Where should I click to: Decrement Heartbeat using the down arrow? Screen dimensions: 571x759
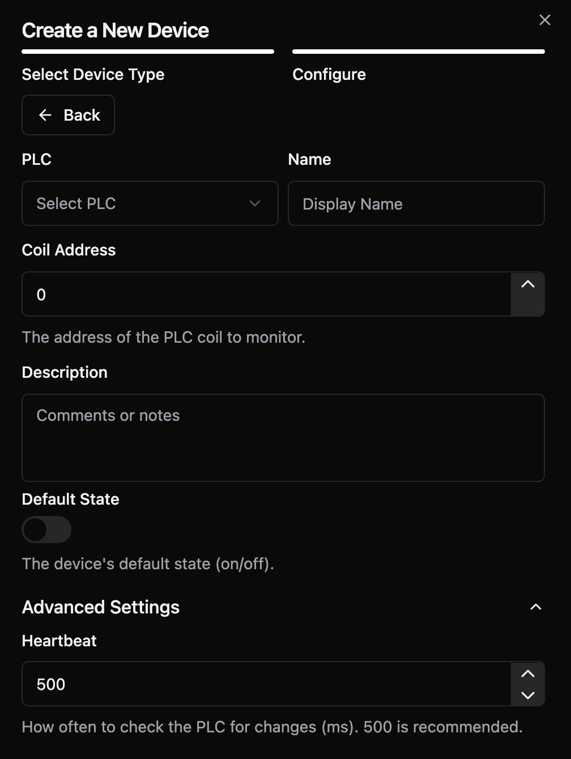[528, 695]
